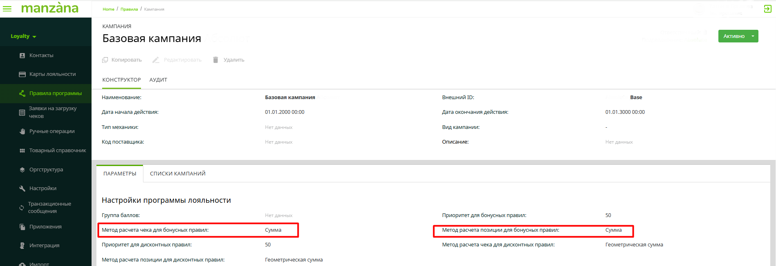Go to Ручные операции section
This screenshot has width=776, height=266.
pyautogui.click(x=51, y=131)
